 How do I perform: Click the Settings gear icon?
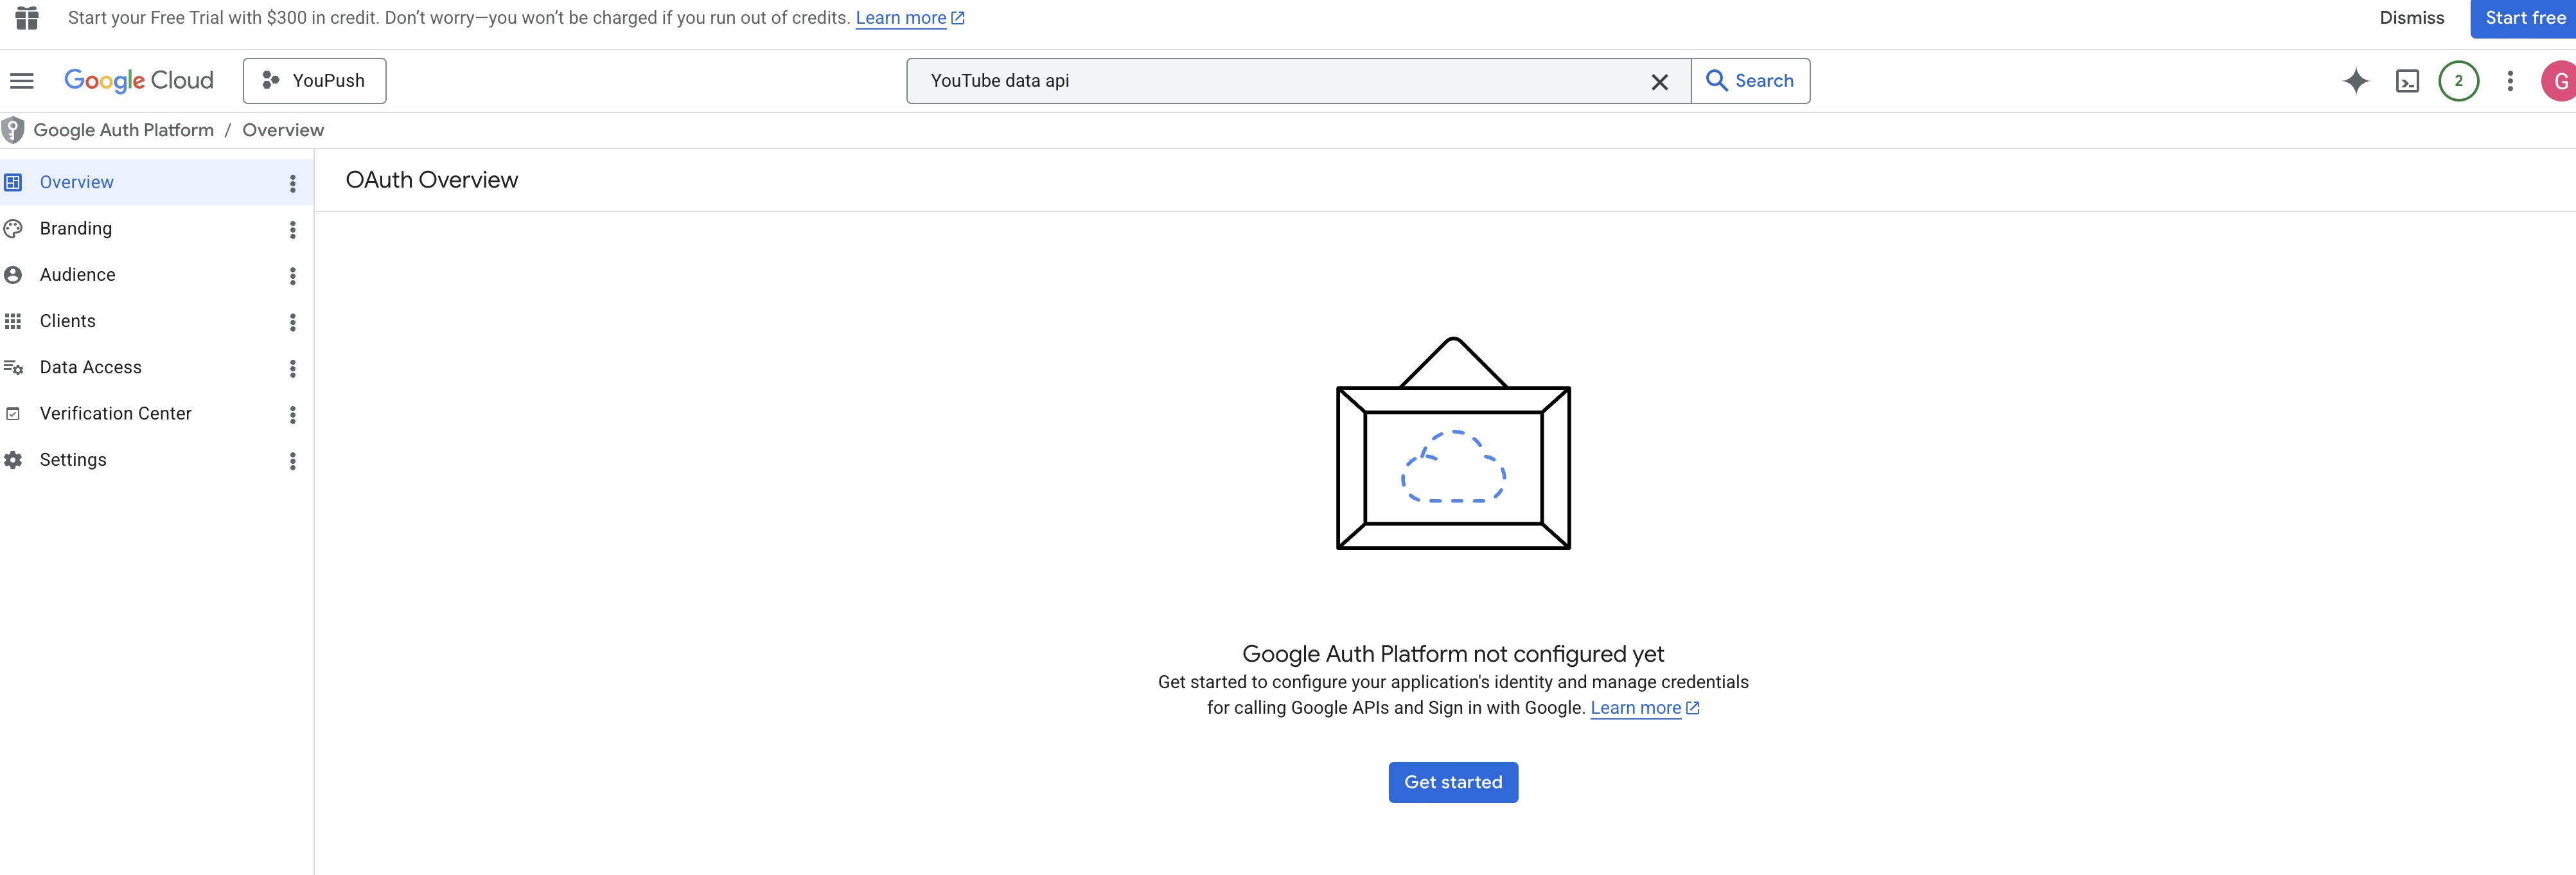pos(13,459)
